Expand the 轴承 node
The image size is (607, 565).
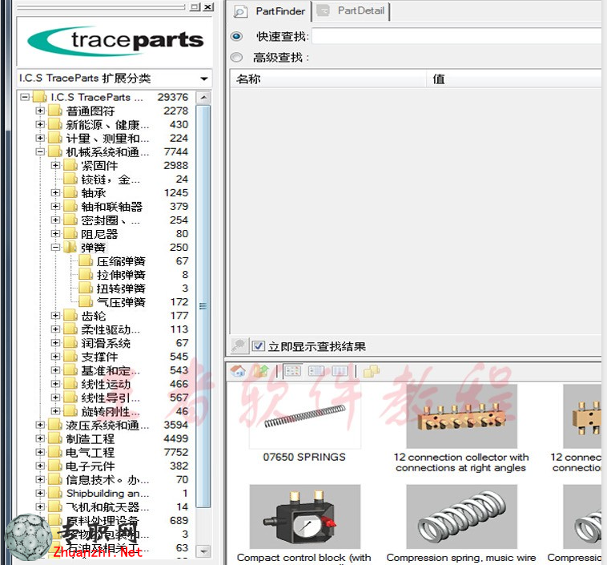point(55,192)
